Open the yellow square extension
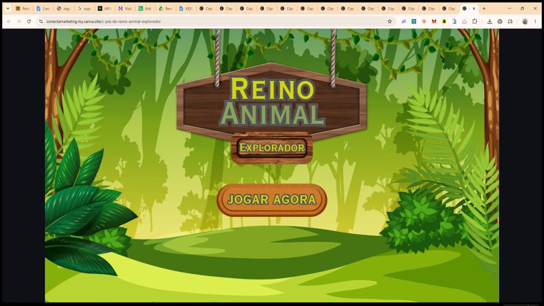 pyautogui.click(x=444, y=22)
